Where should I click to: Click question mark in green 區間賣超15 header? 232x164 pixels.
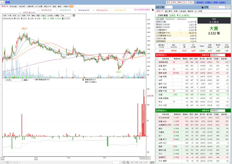click(x=200, y=111)
